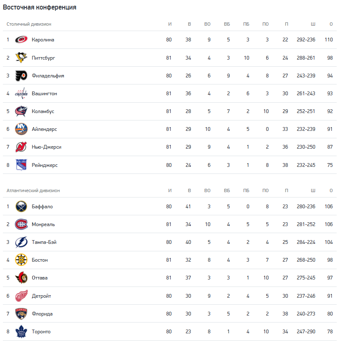Image resolution: width=340 pixels, height=342 pixels.
Task: Click the Montreal Canadiens logo
Action: tap(21, 224)
